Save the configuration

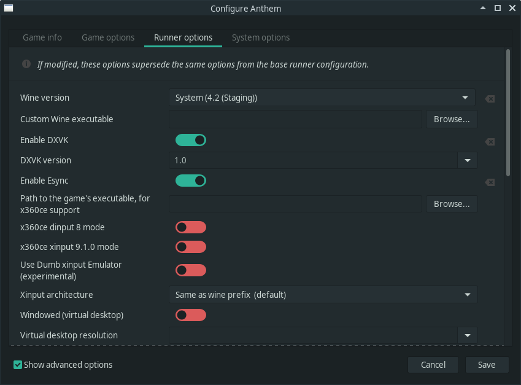(487, 365)
